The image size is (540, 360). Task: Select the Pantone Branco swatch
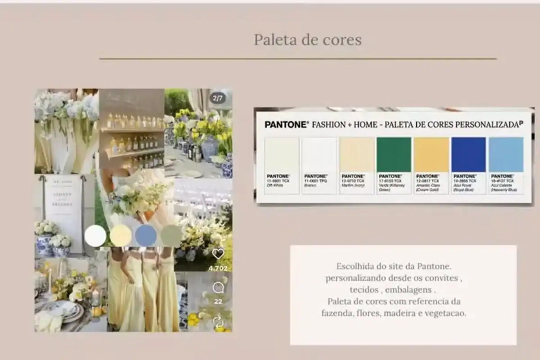(319, 155)
